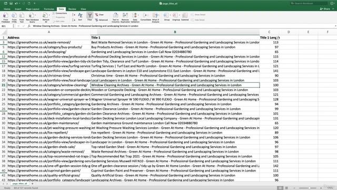Click the From FileMaker import icon
The width and height of the screenshot is (337, 190).
pos(6,16)
